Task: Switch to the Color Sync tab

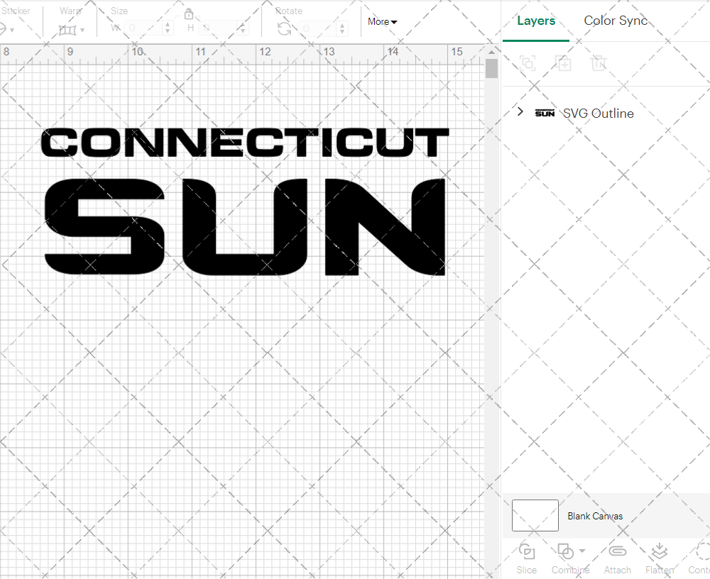Action: (616, 21)
